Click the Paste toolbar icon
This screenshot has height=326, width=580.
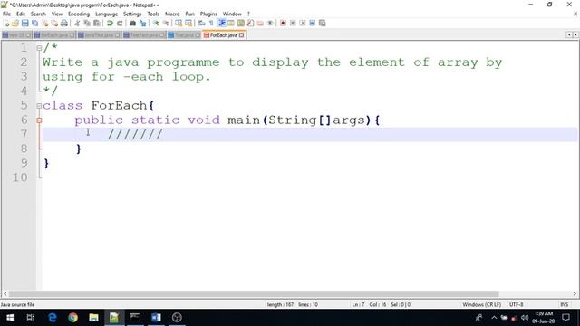tap(97, 24)
